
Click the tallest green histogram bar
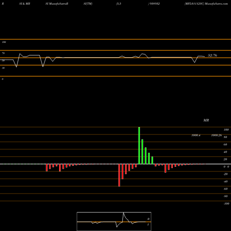tap(139, 146)
